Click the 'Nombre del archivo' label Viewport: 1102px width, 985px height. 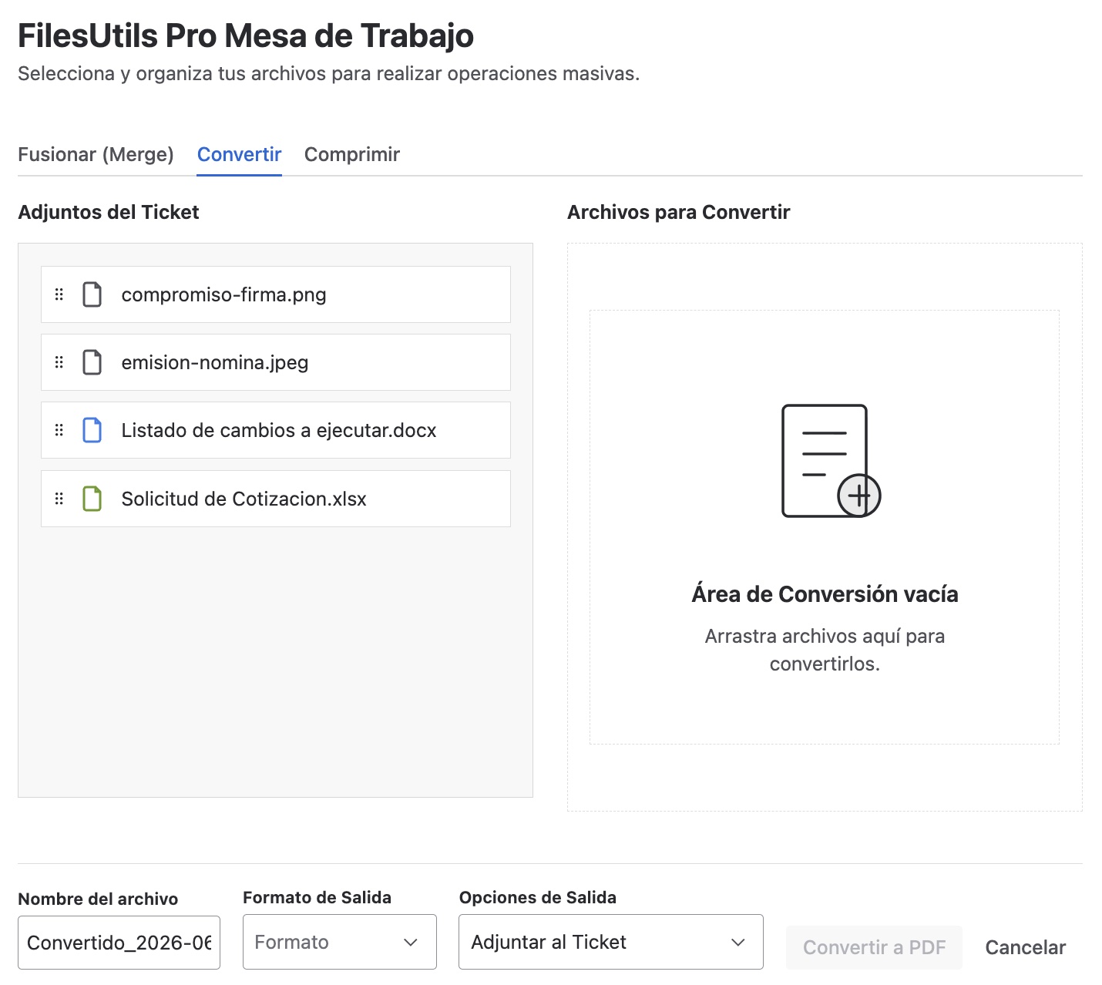(x=98, y=899)
